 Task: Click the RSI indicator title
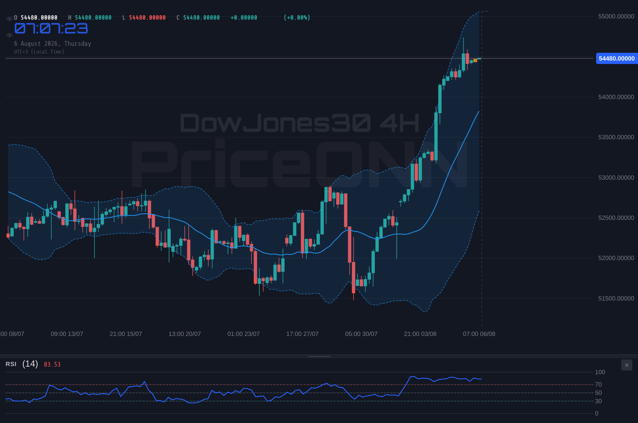(11, 364)
